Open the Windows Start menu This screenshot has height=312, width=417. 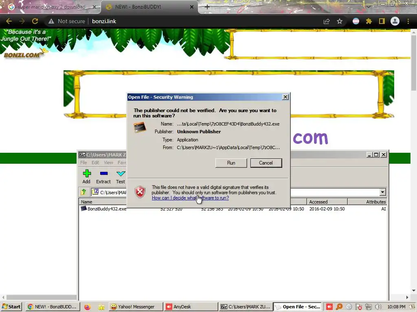click(11, 307)
